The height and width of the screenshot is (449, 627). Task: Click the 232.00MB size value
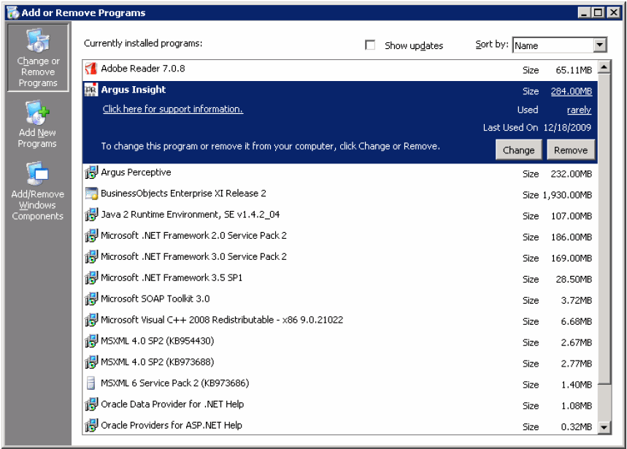pos(572,174)
